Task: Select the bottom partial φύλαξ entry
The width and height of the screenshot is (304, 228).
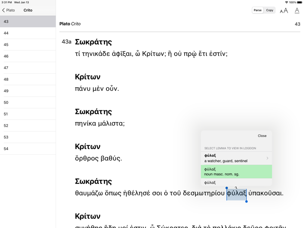Action: 236,182
